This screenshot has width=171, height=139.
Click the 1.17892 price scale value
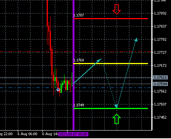click(160, 13)
